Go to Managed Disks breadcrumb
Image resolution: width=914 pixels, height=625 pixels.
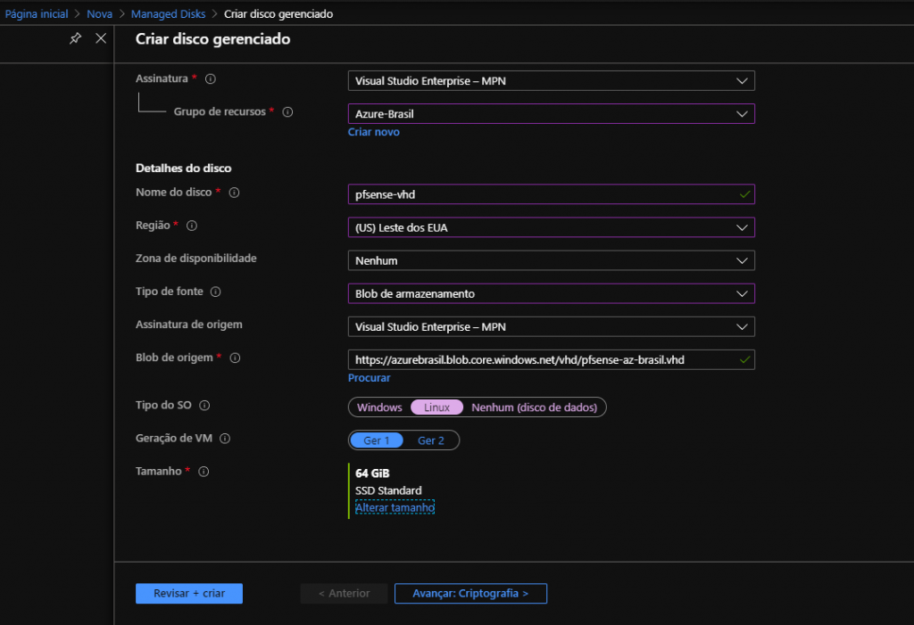(168, 14)
